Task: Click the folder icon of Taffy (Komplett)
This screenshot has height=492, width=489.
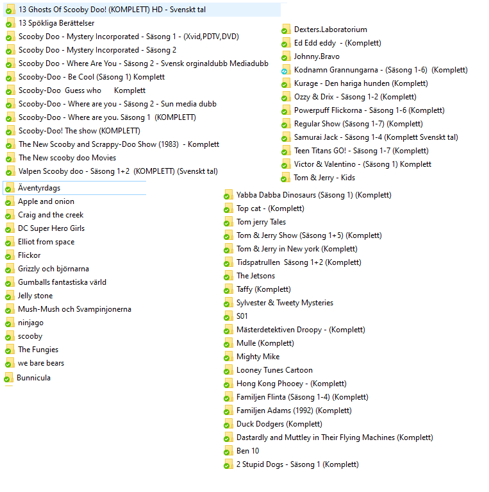Action: click(228, 289)
